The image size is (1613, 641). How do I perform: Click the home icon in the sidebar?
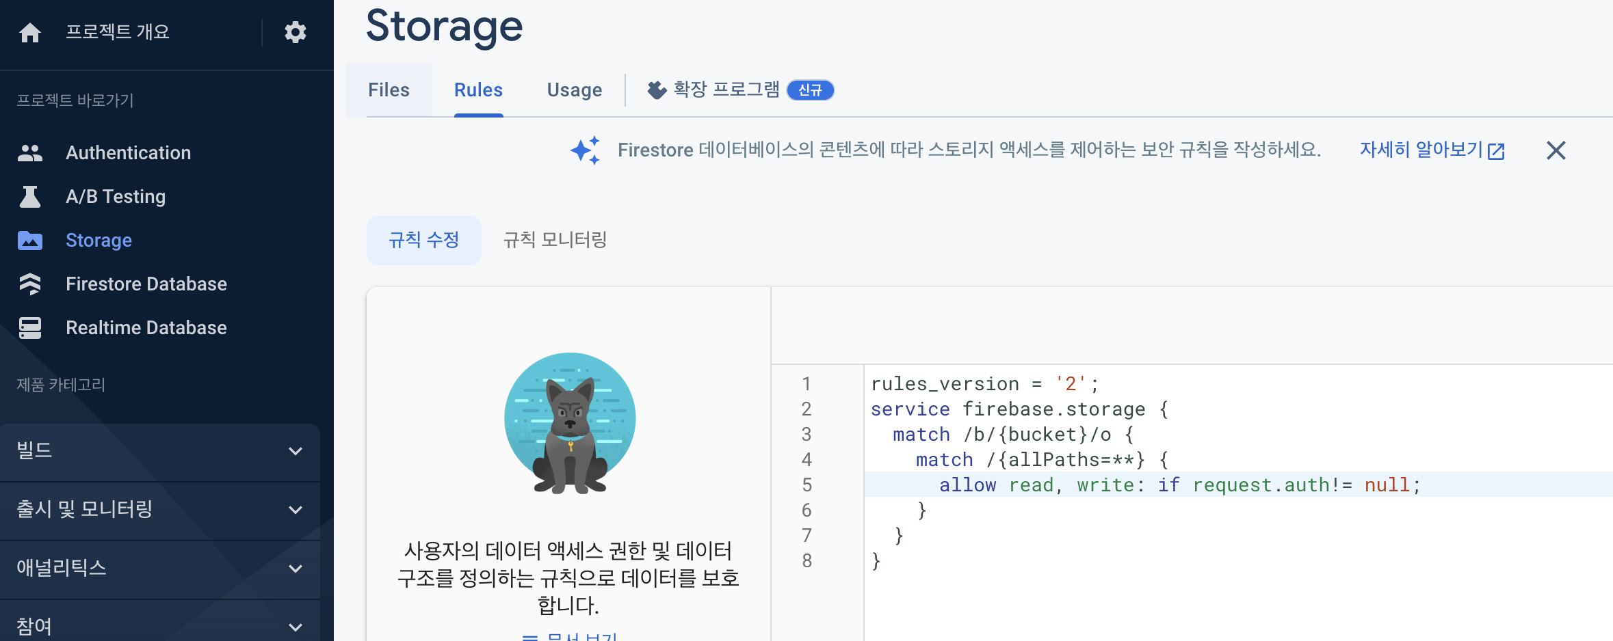point(30,32)
